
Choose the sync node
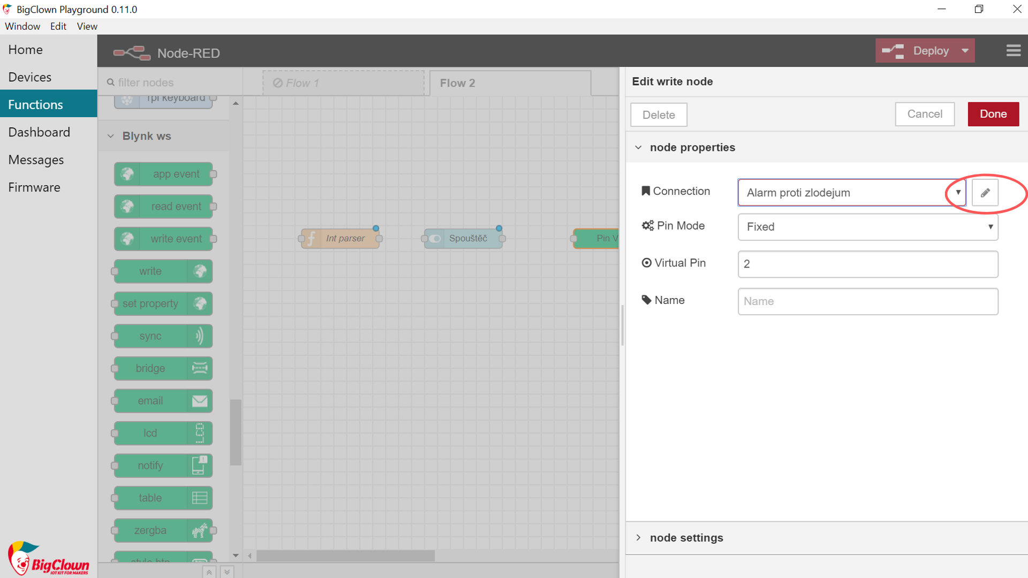tap(163, 336)
